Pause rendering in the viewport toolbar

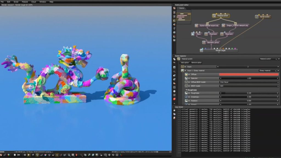(25, 155)
